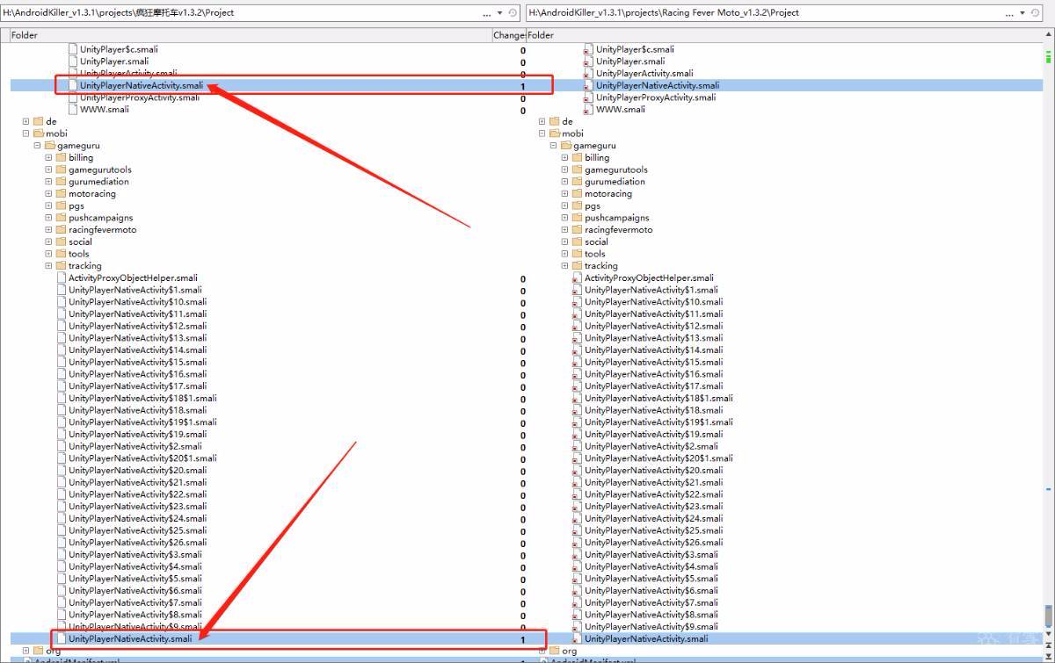1055x663 pixels.
Task: Click the motoracing folder icon in right pane
Action: pos(578,194)
